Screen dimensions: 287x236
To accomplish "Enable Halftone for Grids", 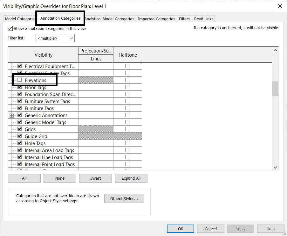I will point(127,129).
